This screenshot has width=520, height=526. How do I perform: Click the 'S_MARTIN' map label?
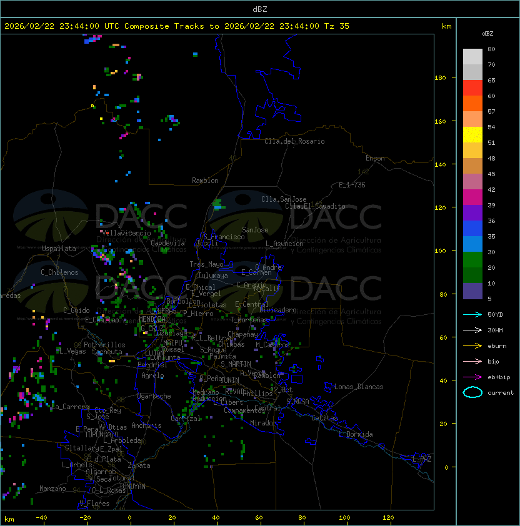[x=236, y=364]
